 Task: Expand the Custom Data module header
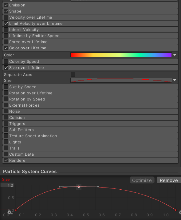pyautogui.click(x=90, y=154)
